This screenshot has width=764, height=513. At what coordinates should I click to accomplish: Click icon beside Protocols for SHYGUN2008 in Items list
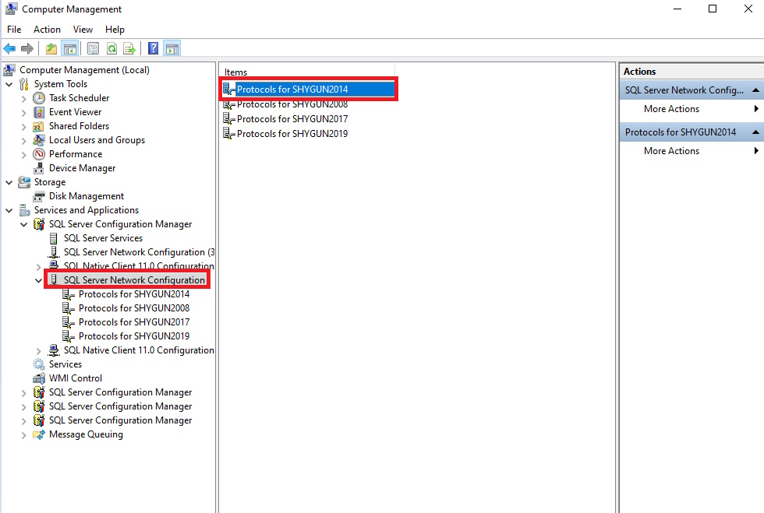point(228,104)
